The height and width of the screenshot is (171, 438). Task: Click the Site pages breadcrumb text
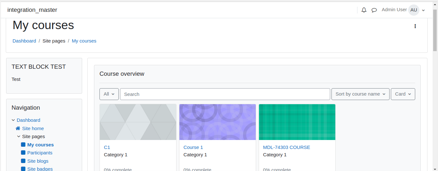coord(54,41)
